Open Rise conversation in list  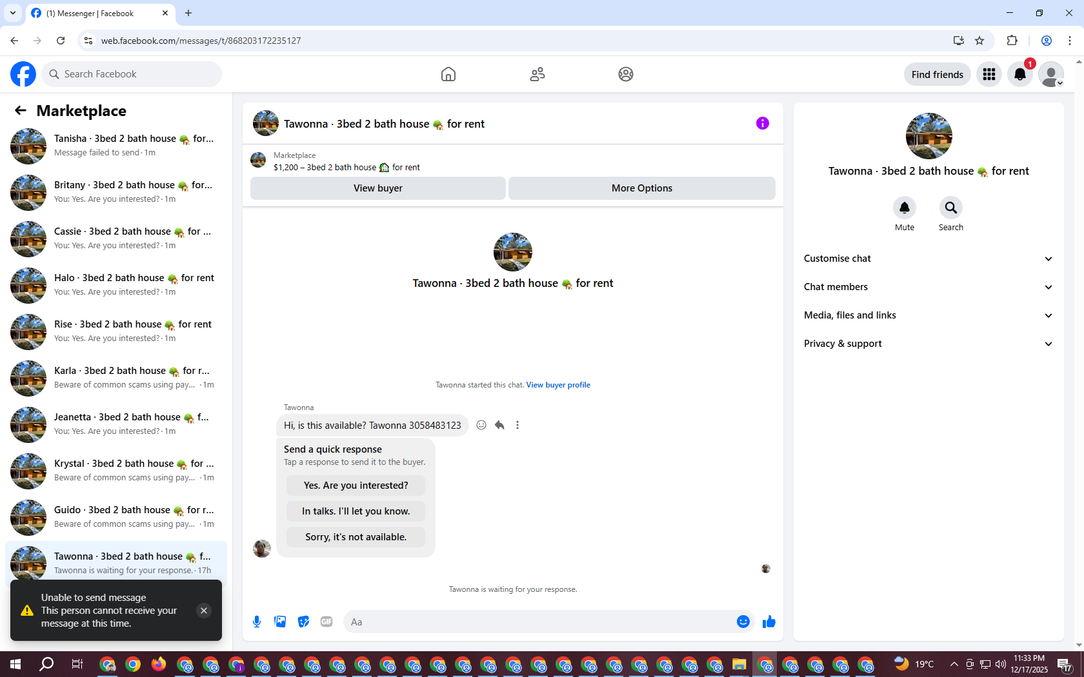point(116,332)
